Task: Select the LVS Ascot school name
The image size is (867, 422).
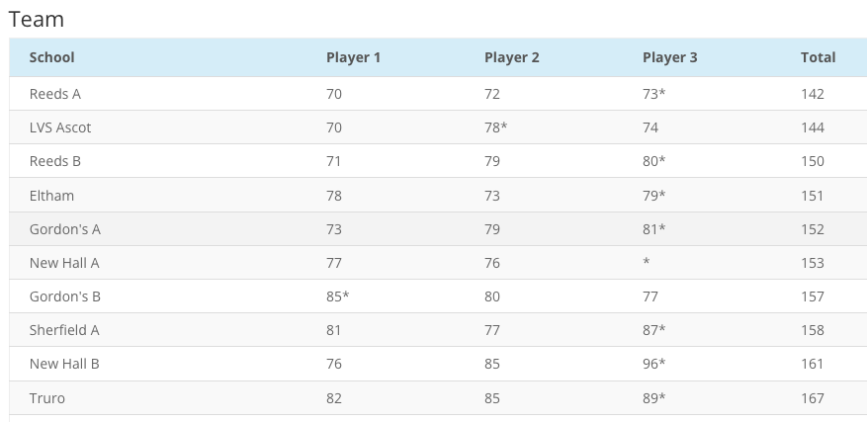Action: 60,127
